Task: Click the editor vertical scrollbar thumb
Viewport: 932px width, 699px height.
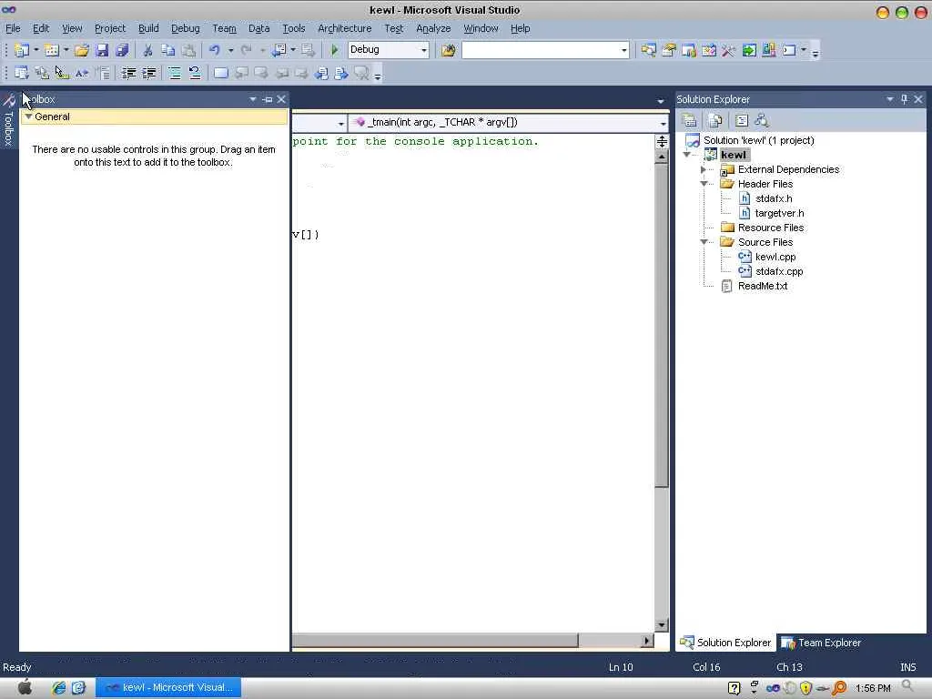Action: (x=662, y=326)
